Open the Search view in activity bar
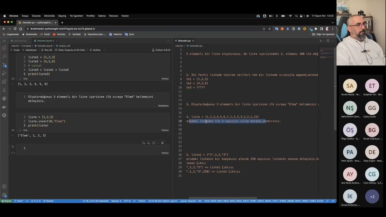Viewport: 386px width, 217px height. coord(4,56)
